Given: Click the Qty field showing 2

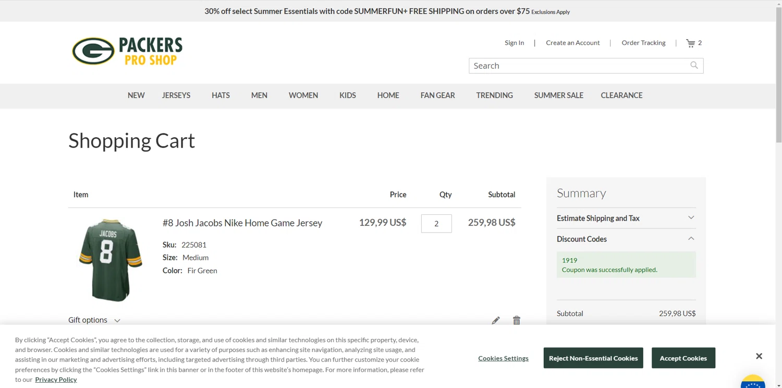Looking at the screenshot, I should pyautogui.click(x=436, y=224).
